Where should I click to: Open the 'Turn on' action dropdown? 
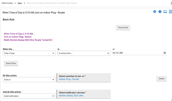(29, 80)
